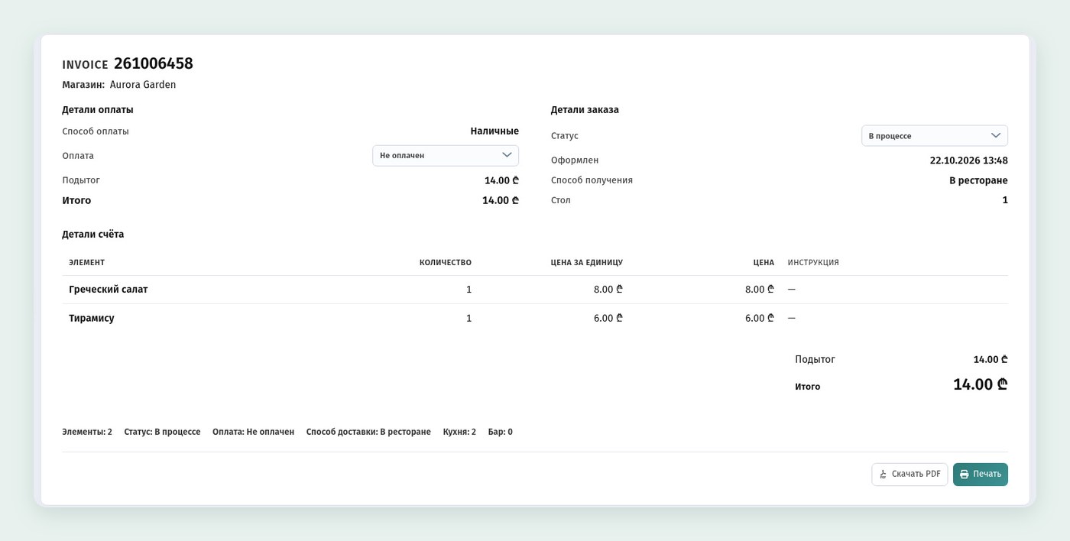1070x541 pixels.
Task: Click the Детали оплаты heading
Action: tap(98, 110)
